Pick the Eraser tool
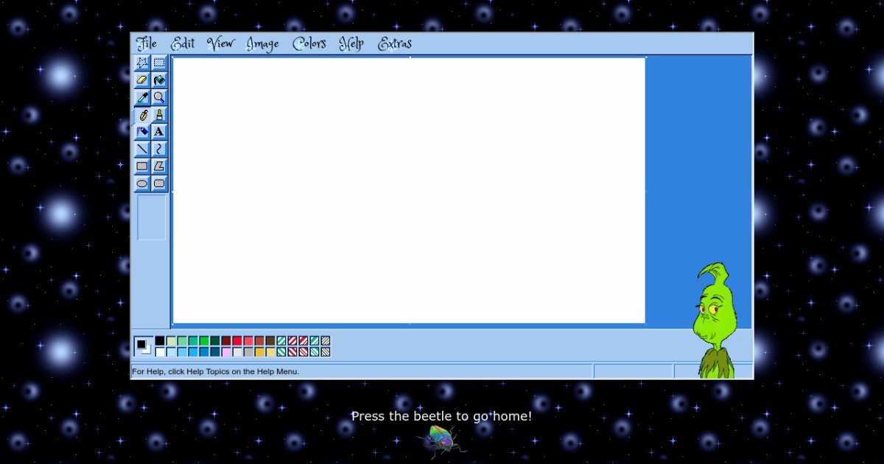 click(142, 80)
